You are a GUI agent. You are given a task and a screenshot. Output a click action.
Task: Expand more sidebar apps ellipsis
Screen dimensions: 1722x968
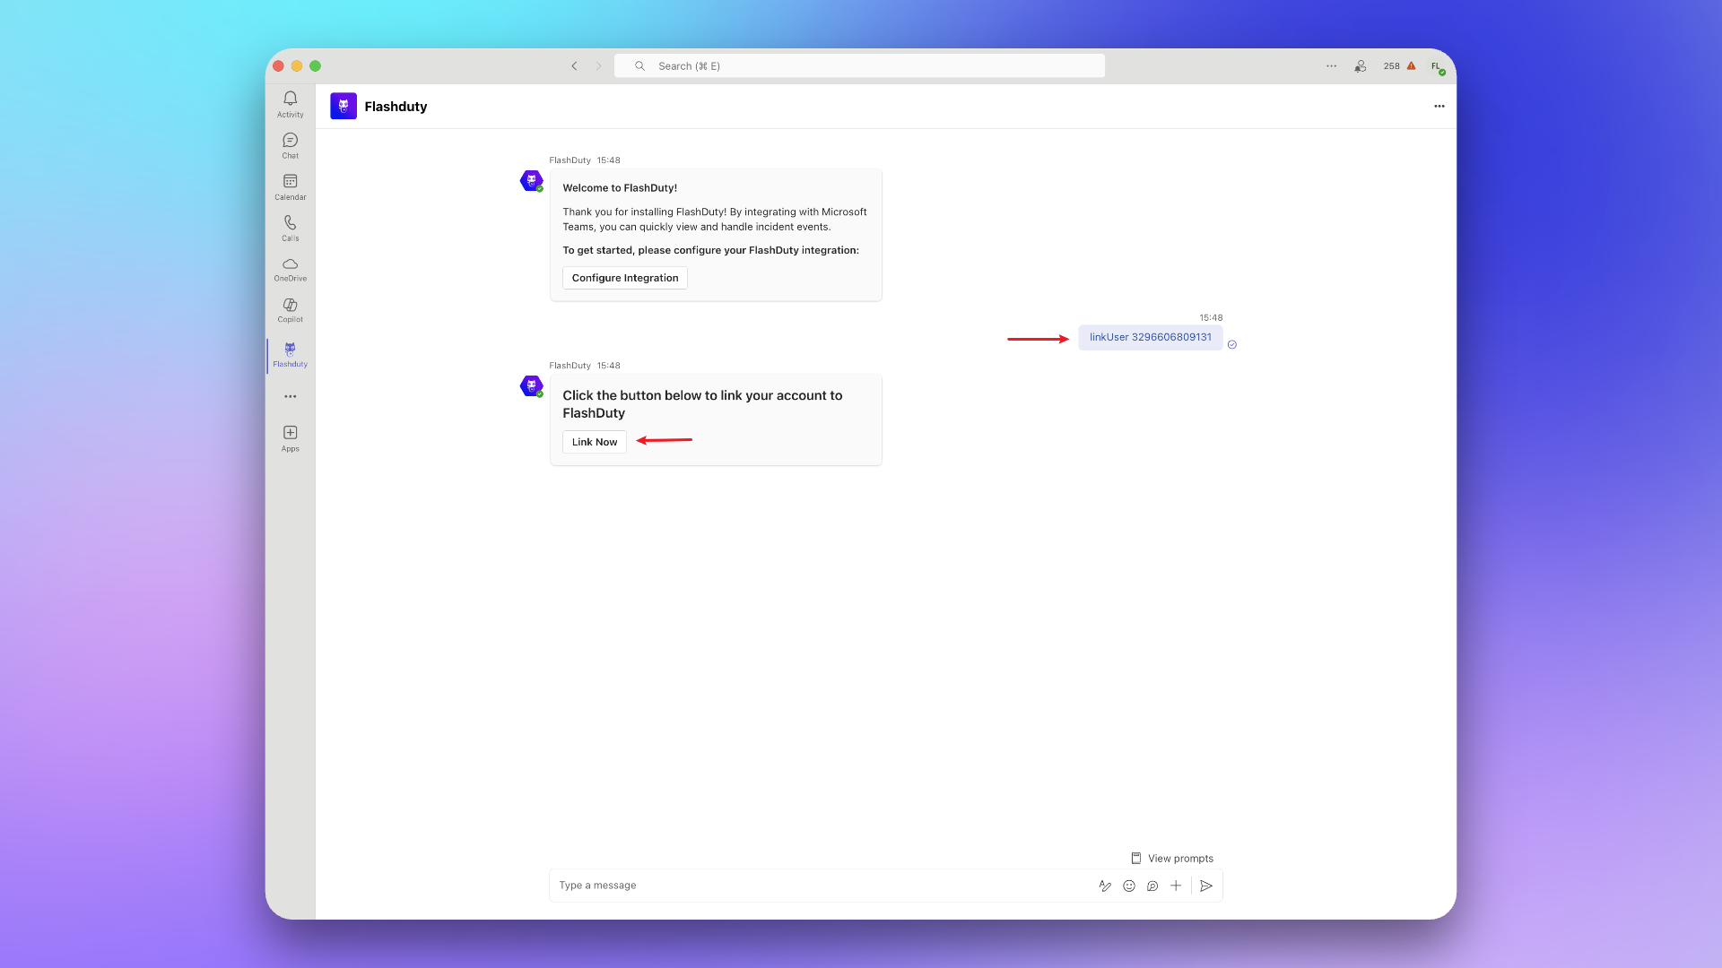290,396
